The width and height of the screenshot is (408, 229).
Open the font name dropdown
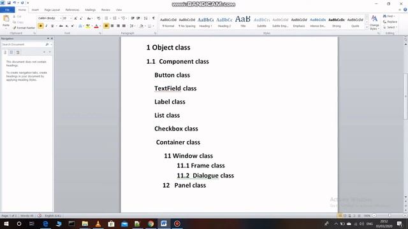61,18
